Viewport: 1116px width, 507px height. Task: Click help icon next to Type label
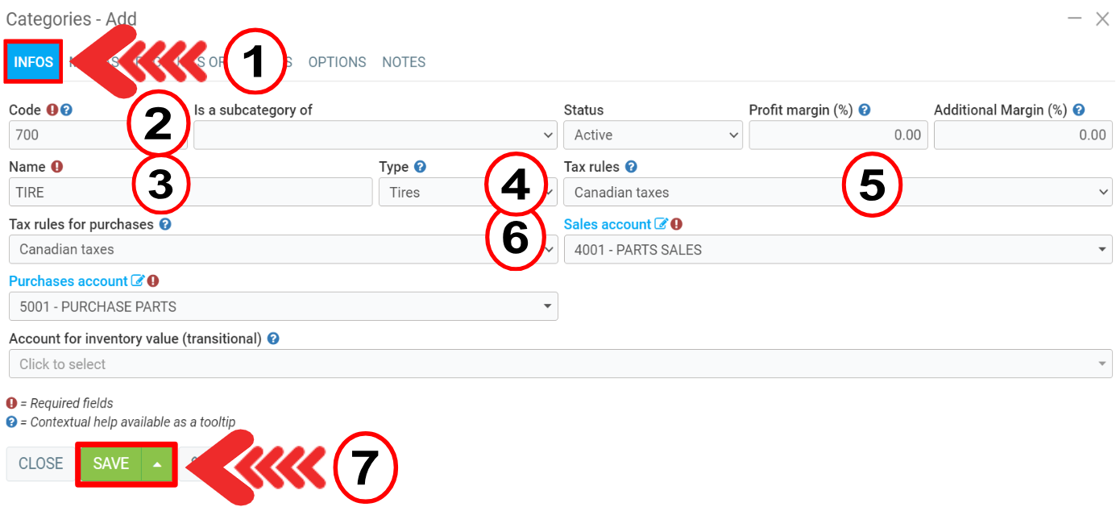(x=420, y=167)
